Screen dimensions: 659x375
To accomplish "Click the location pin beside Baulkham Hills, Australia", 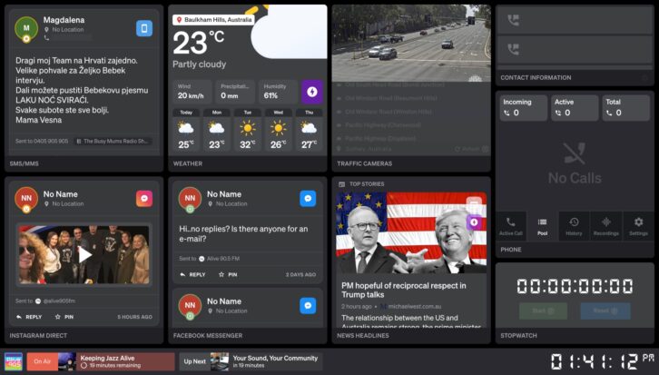I will tap(180, 19).
